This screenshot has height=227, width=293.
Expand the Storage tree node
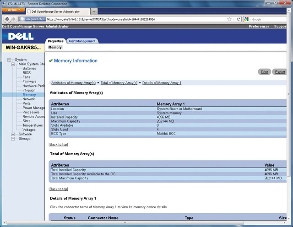tap(13, 139)
